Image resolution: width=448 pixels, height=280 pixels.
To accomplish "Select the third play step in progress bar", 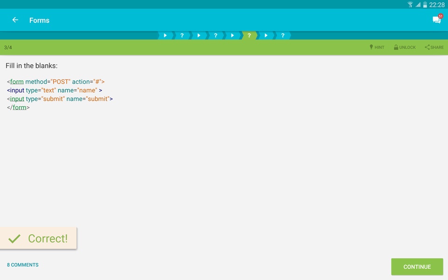I will pos(232,35).
